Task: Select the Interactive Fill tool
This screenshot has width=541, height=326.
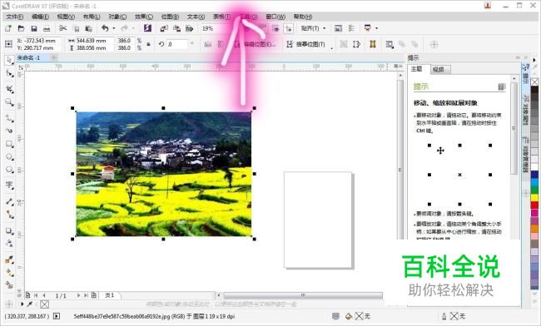Action: click(9, 273)
